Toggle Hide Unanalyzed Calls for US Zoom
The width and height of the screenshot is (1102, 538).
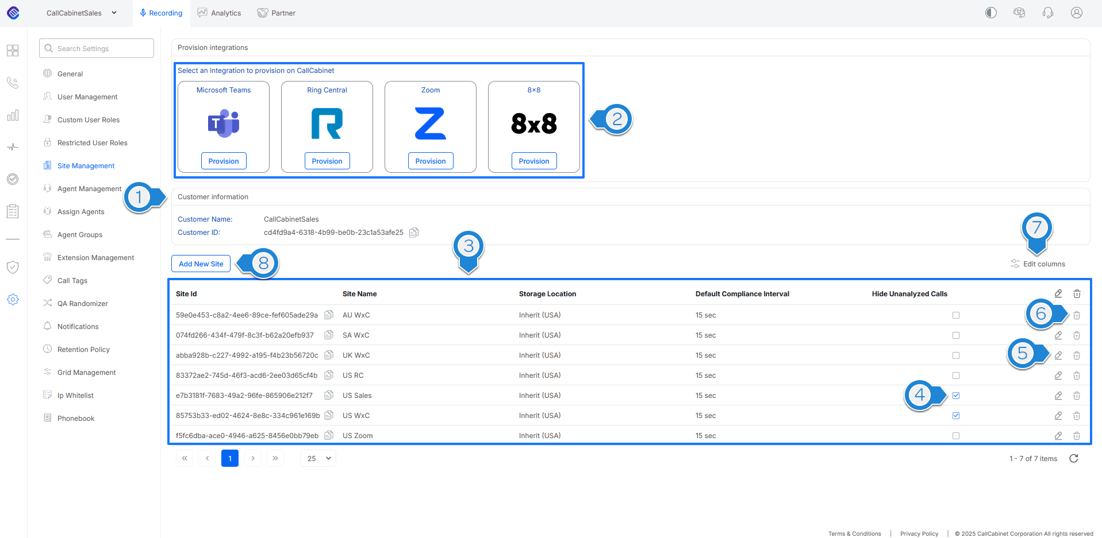click(956, 436)
